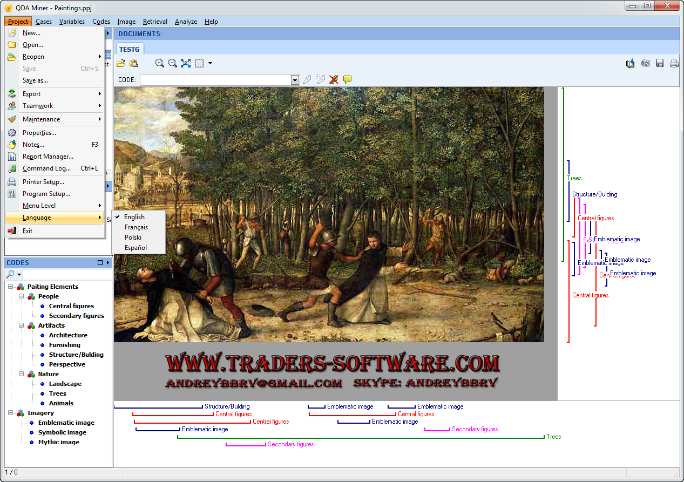Click the green Trees code bracket label

(x=553, y=437)
